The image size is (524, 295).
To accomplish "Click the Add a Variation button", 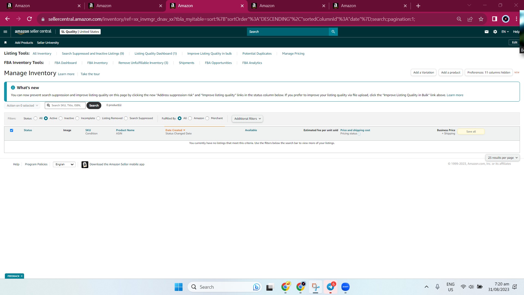I will pos(424,73).
